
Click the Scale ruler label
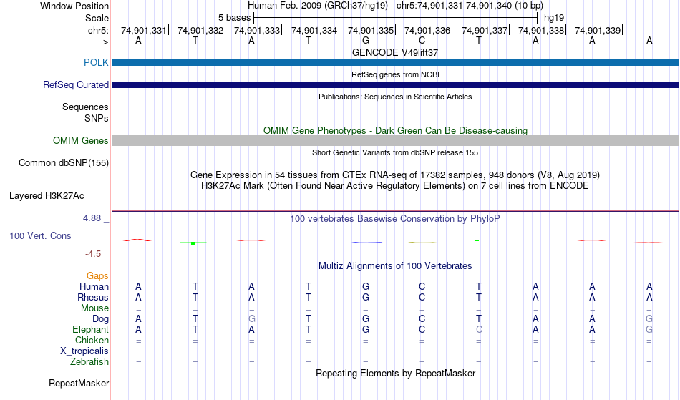point(97,18)
